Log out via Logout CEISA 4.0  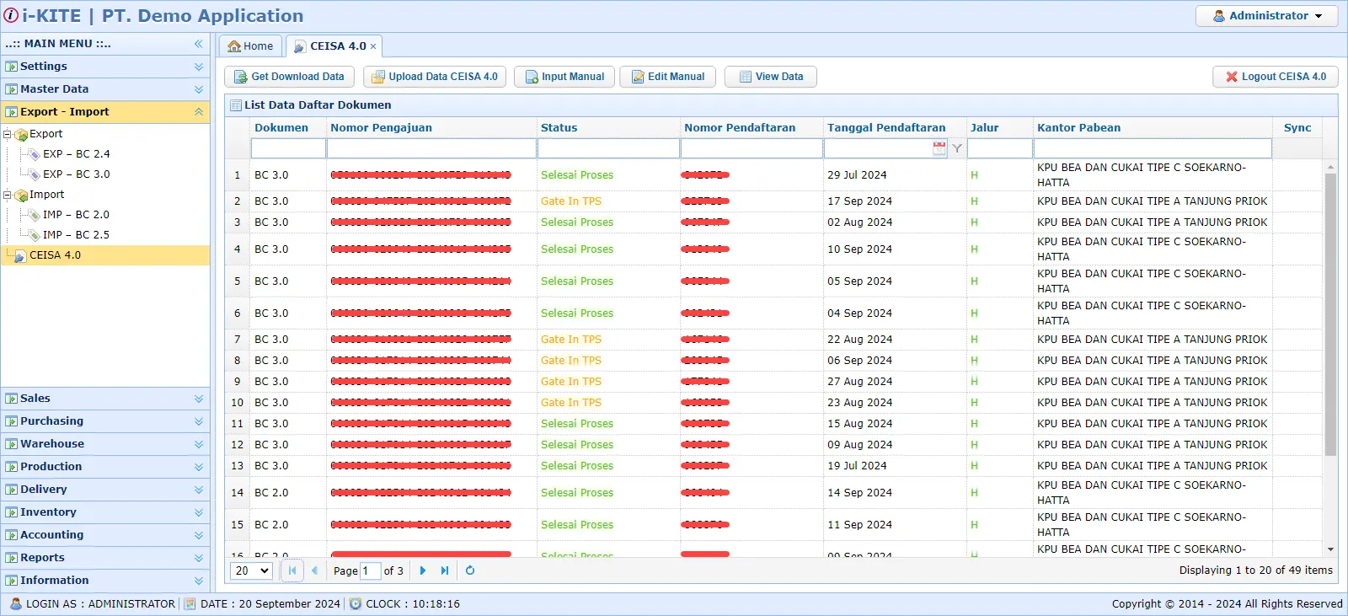[1276, 77]
